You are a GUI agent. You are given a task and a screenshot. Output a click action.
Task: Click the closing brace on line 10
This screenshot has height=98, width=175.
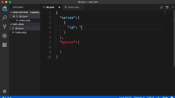point(57,57)
